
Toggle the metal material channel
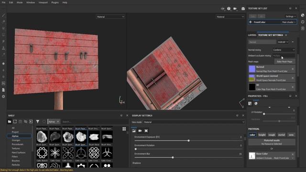tap(282, 135)
